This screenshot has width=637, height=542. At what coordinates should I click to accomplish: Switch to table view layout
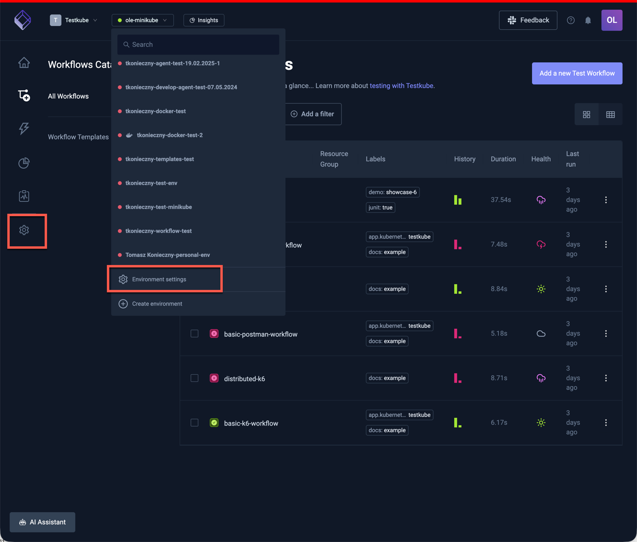(x=610, y=115)
